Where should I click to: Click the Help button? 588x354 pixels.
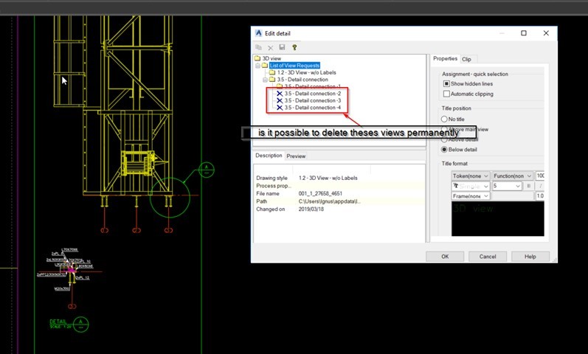[x=530, y=257]
